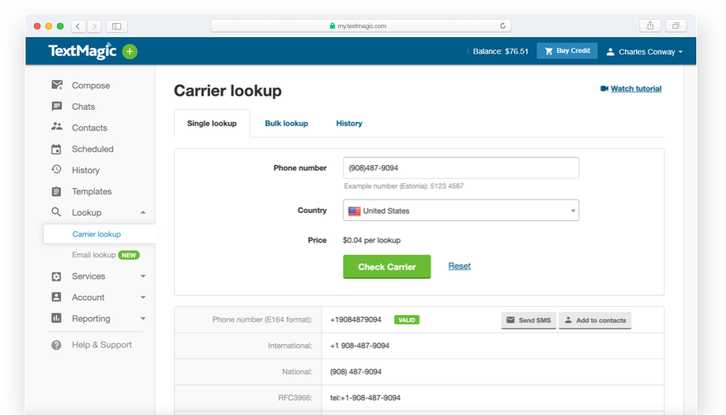
Task: Click the browser forward arrow
Action: [94, 26]
